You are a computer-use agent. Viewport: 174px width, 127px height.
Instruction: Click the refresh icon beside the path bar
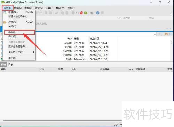(171, 34)
